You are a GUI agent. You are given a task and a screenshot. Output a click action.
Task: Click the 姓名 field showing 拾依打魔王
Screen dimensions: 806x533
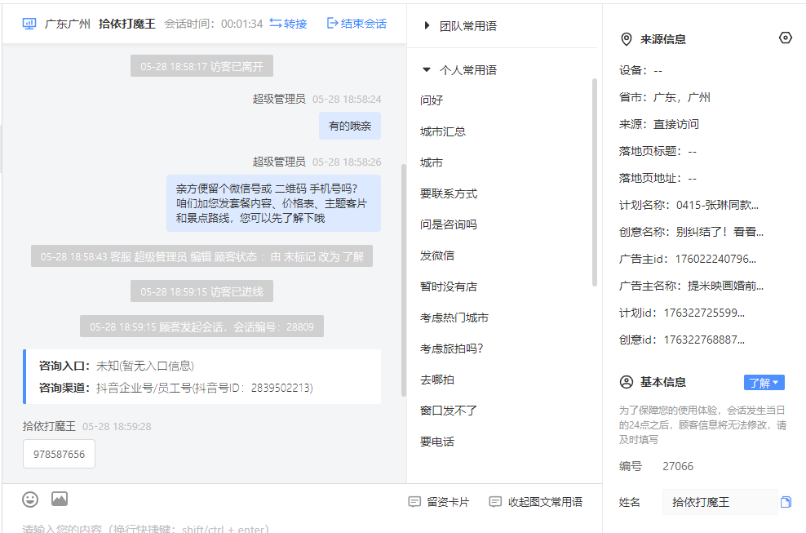point(720,502)
